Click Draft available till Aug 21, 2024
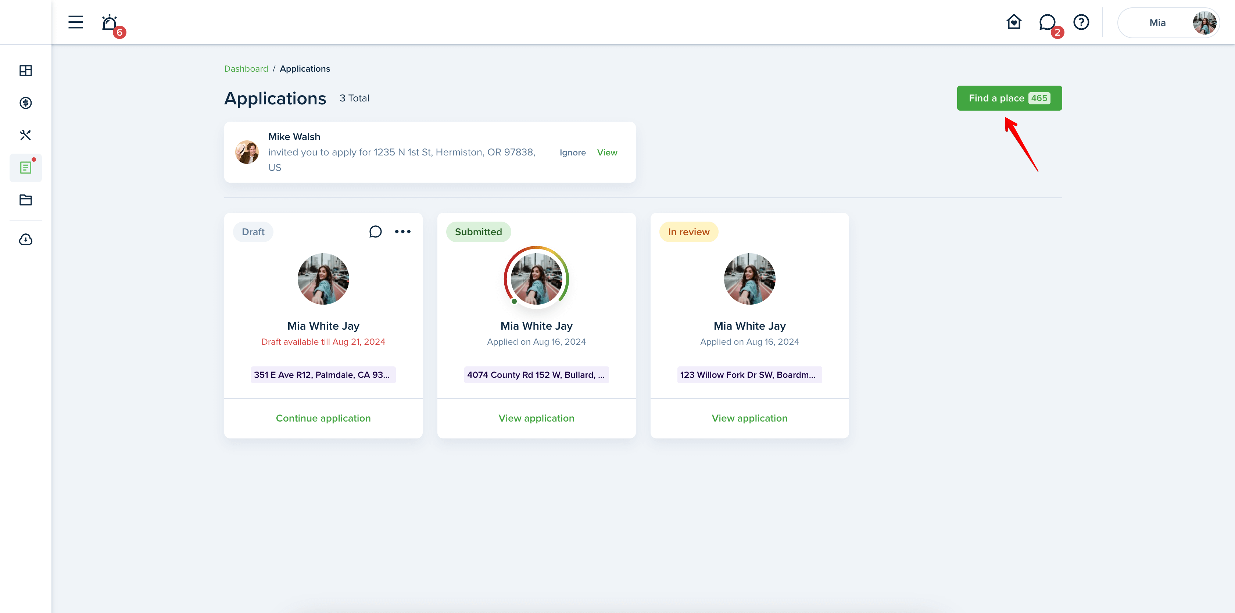The width and height of the screenshot is (1235, 613). (x=323, y=342)
